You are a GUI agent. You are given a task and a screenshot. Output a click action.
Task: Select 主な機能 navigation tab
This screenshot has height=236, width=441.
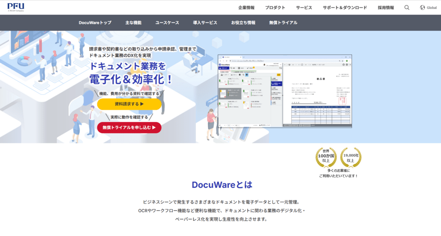133,22
